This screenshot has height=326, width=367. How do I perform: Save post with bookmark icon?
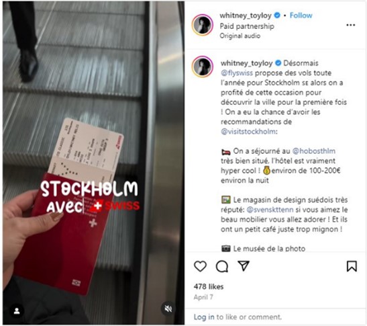[x=352, y=266]
